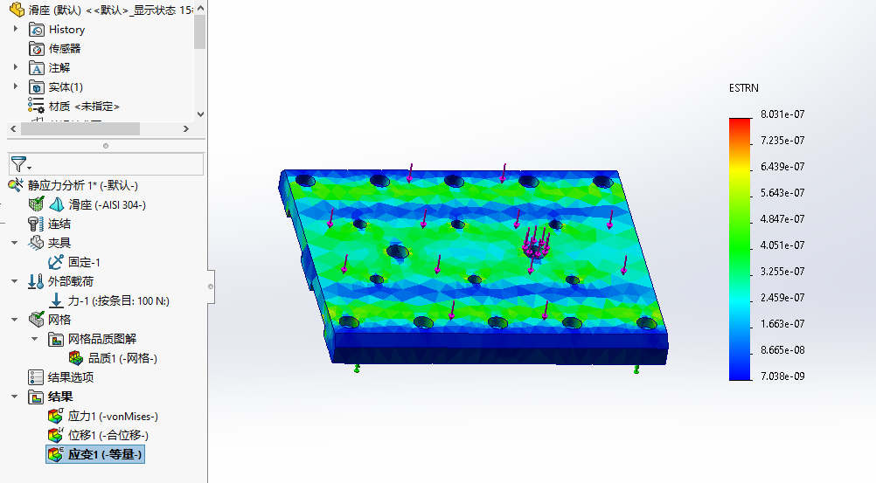Click the side panel collapse handle
Image resolution: width=876 pixels, height=483 pixels.
tap(211, 286)
